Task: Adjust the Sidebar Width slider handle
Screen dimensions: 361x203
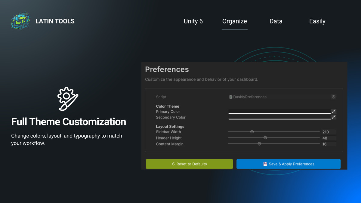Action: (x=252, y=132)
